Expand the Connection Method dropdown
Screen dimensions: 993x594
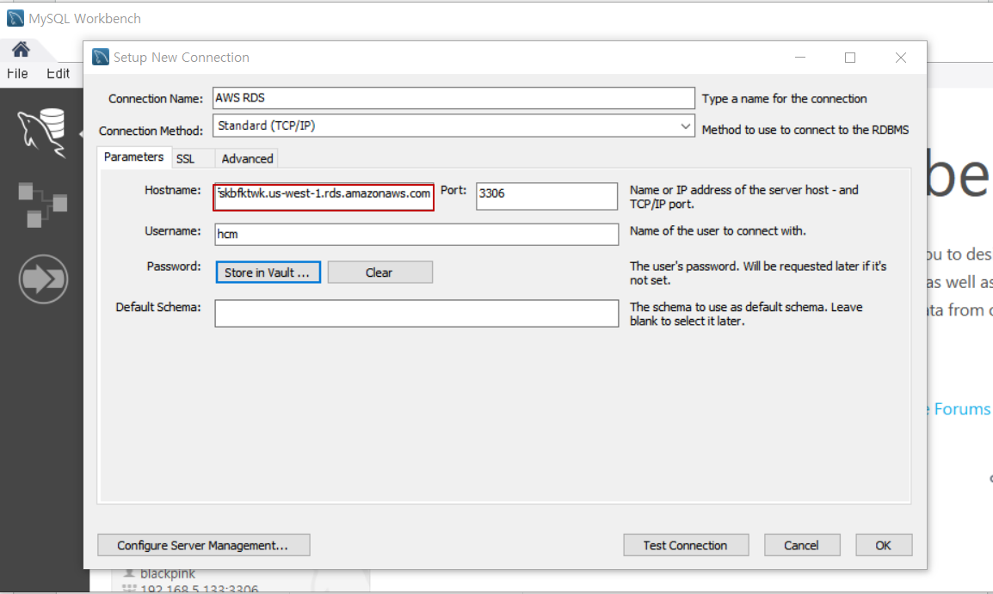(685, 126)
